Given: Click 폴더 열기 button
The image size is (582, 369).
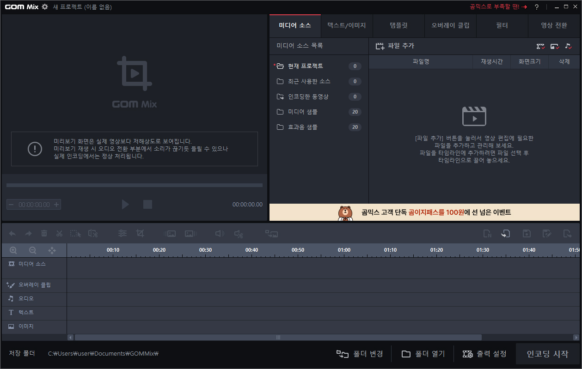Looking at the screenshot, I should [x=423, y=354].
